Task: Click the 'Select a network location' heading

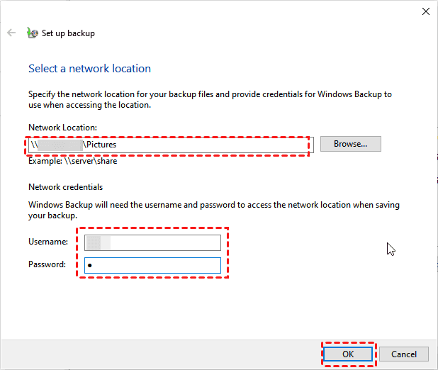Action: [x=89, y=69]
